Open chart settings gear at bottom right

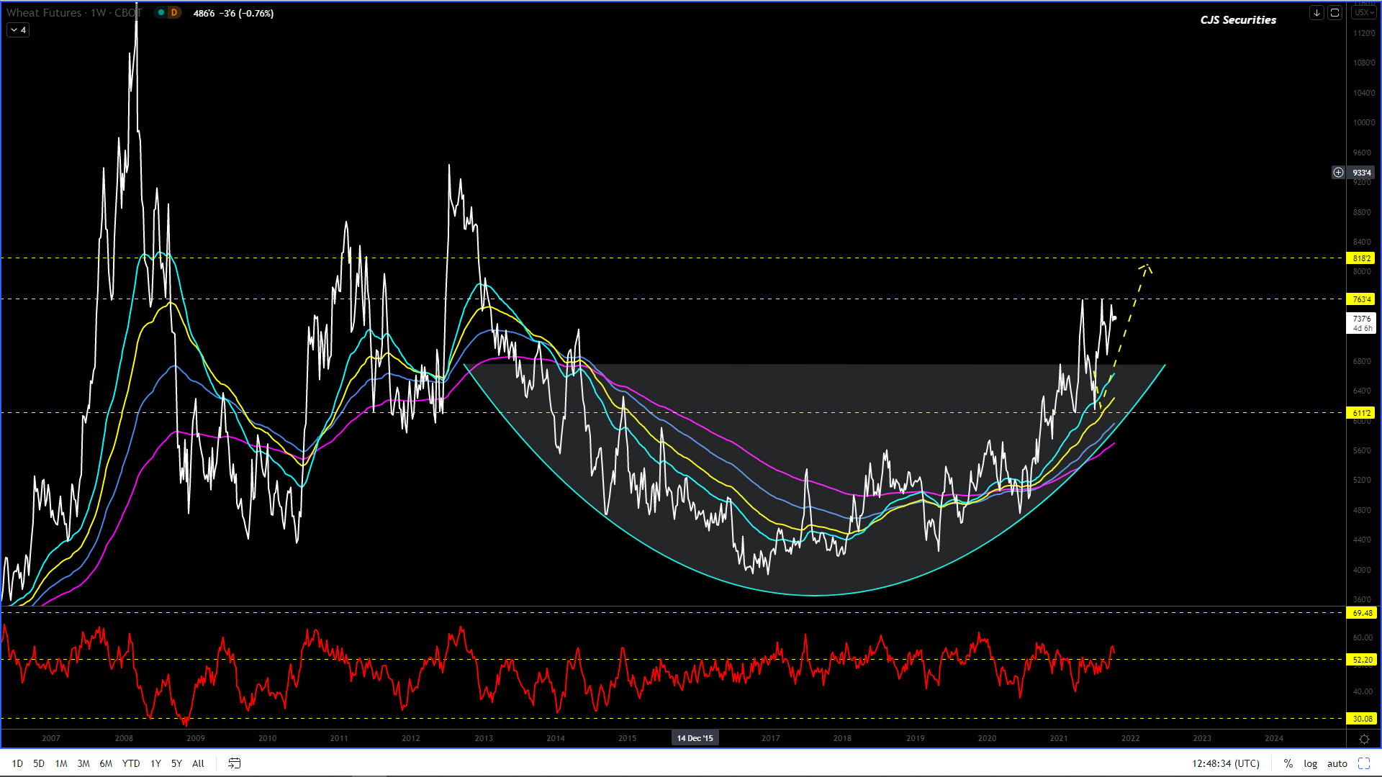click(1363, 739)
